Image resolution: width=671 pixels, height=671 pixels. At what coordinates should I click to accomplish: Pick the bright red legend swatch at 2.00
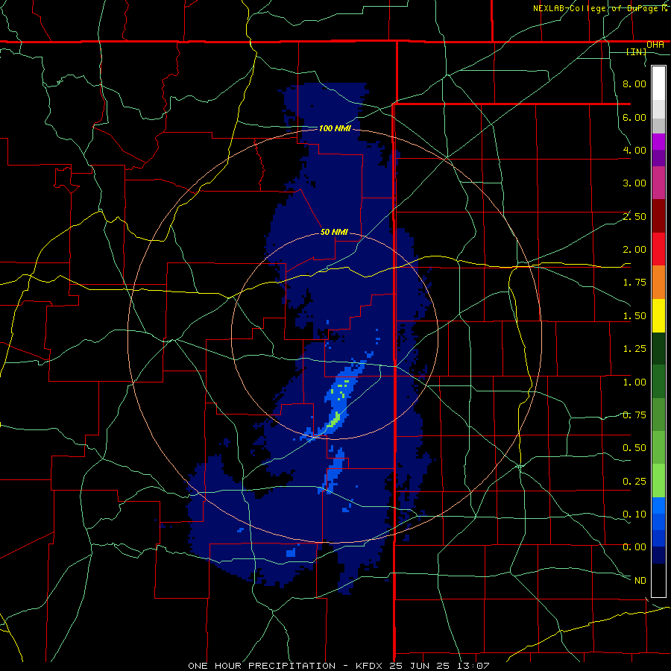point(658,249)
